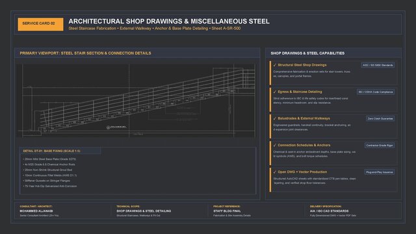
Task: Click the circled detail marker in the stair drawing
Action: click(109, 127)
